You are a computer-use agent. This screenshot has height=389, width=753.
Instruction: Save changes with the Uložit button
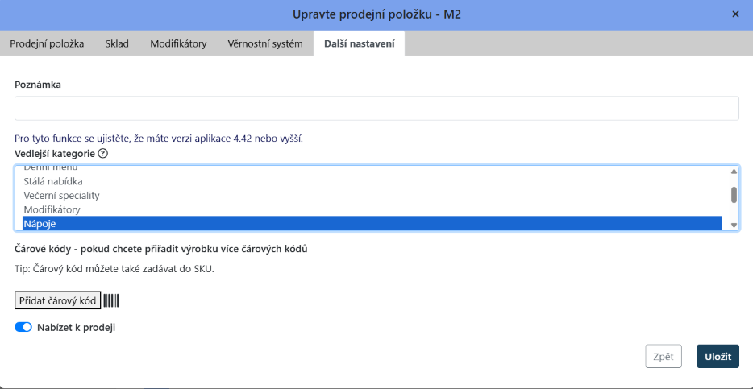[718, 356]
